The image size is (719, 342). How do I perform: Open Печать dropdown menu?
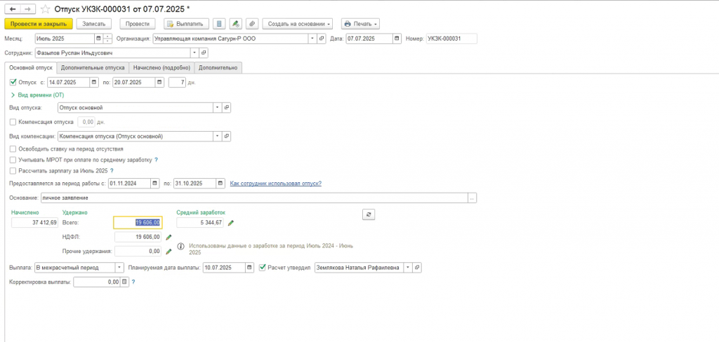(360, 24)
